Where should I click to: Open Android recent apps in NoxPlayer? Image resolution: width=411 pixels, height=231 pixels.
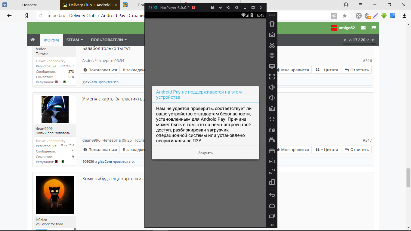pyautogui.click(x=272, y=216)
